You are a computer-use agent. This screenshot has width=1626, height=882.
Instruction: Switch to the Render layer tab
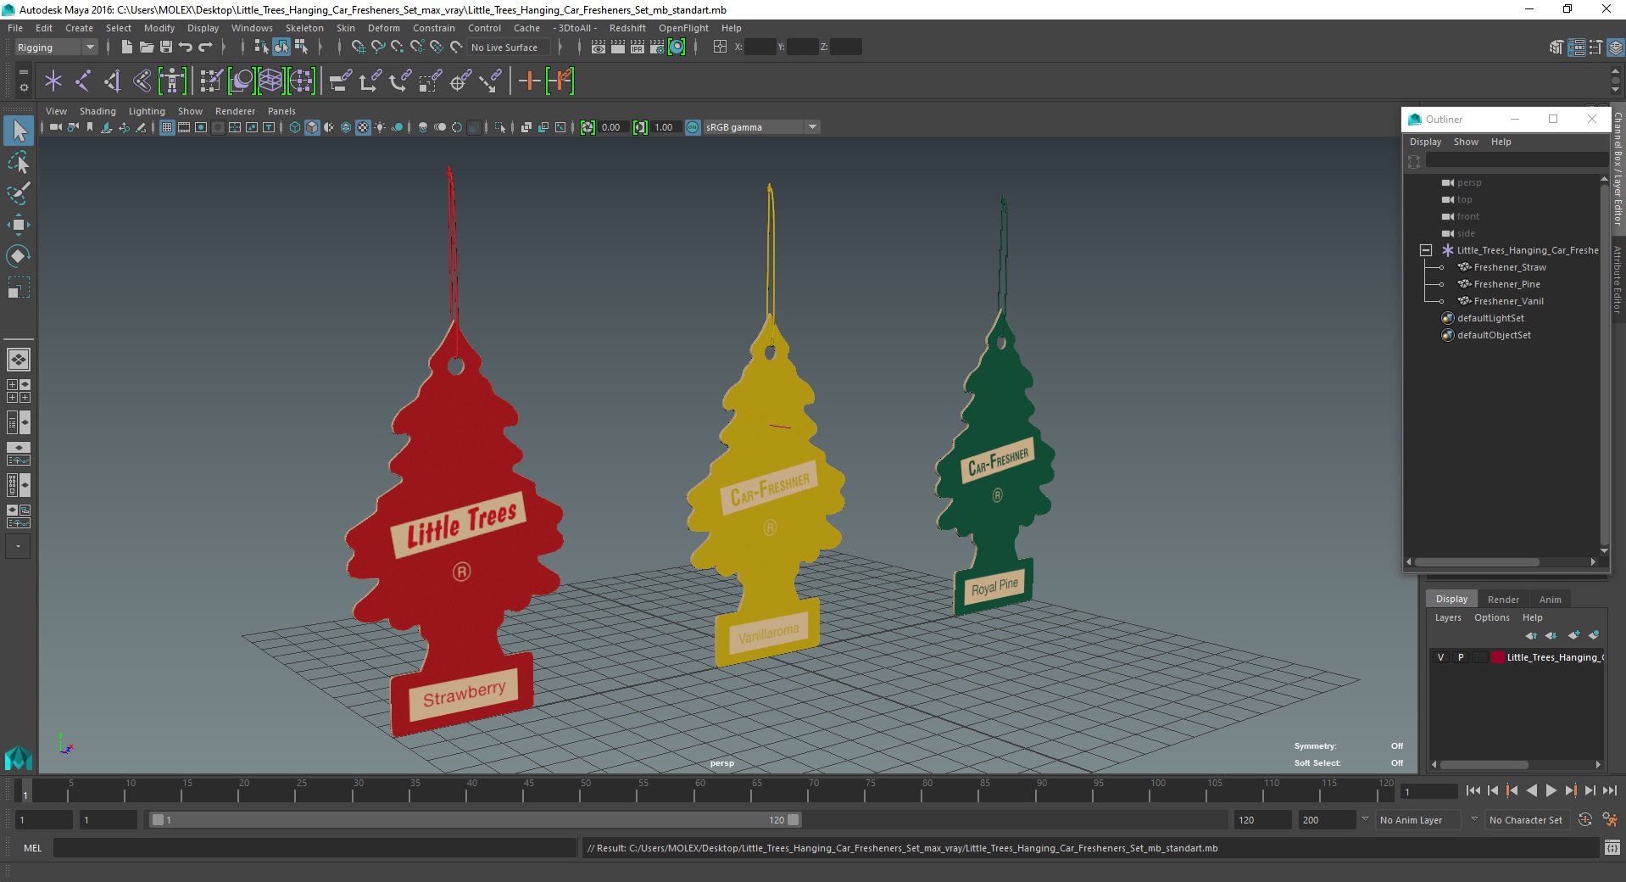(1503, 599)
